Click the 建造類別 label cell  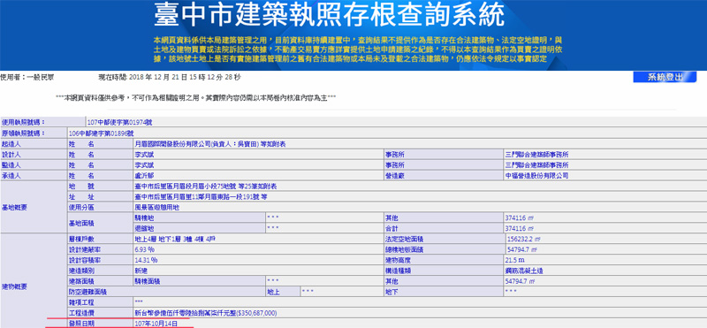[x=100, y=271]
